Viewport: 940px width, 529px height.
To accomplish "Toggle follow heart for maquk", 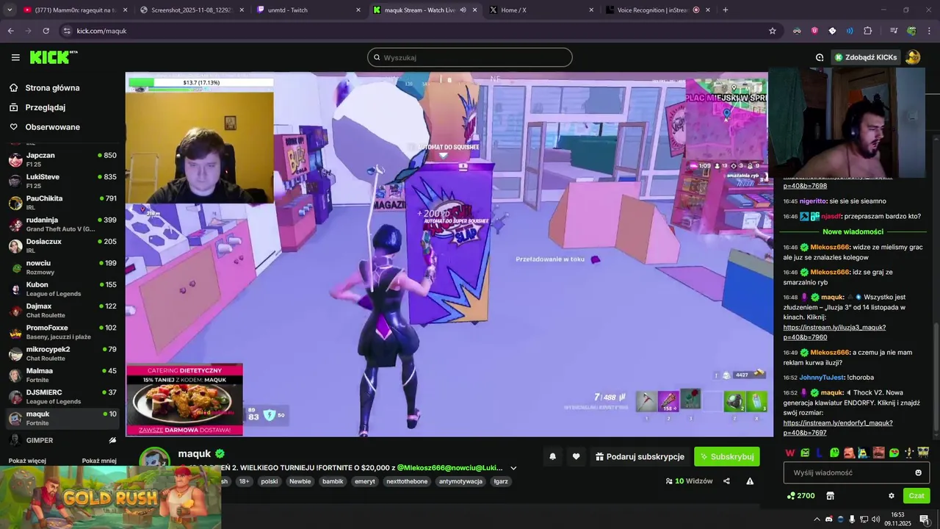I will pyautogui.click(x=576, y=456).
